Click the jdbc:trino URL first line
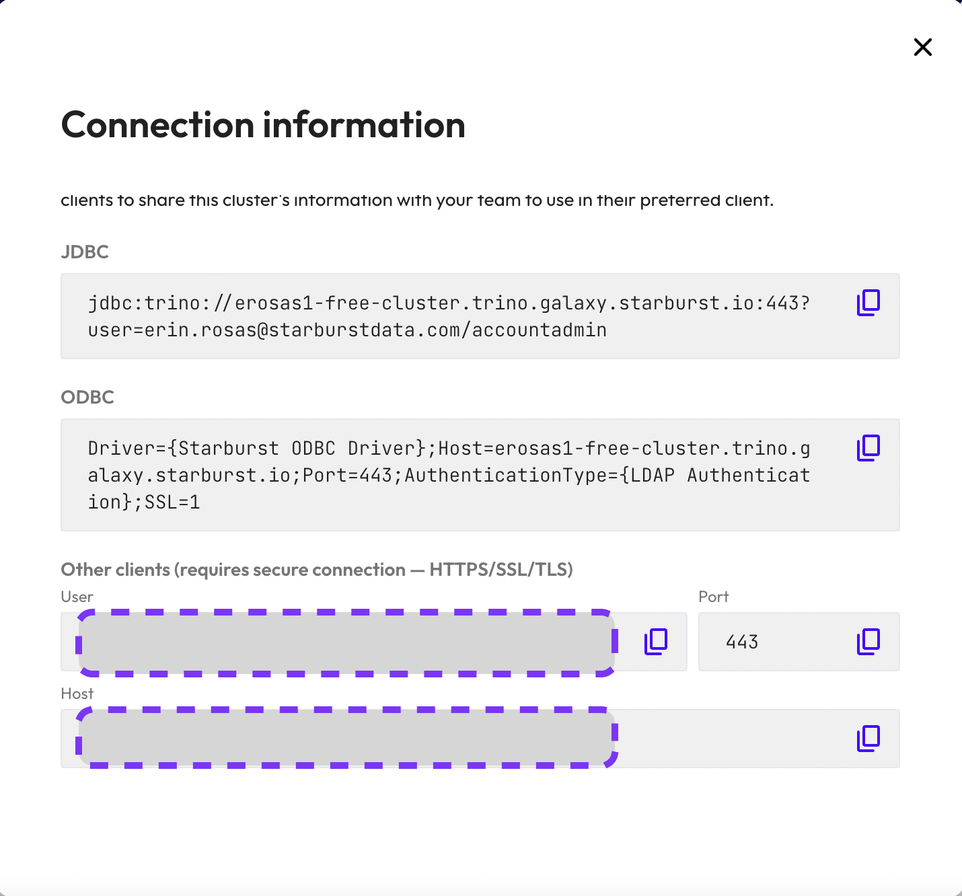 coord(449,303)
